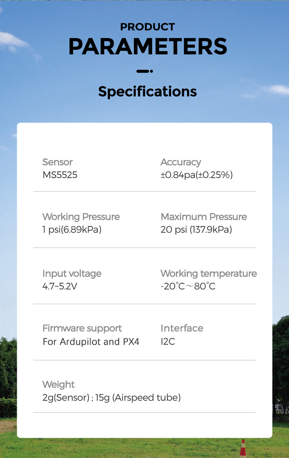Click the Input voltage label
The width and height of the screenshot is (289, 458).
(x=72, y=274)
